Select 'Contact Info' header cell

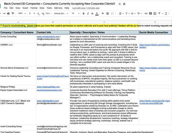[53, 32]
